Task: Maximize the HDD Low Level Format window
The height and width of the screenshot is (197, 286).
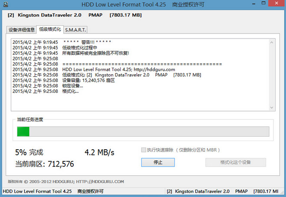Action: (x=263, y=3)
